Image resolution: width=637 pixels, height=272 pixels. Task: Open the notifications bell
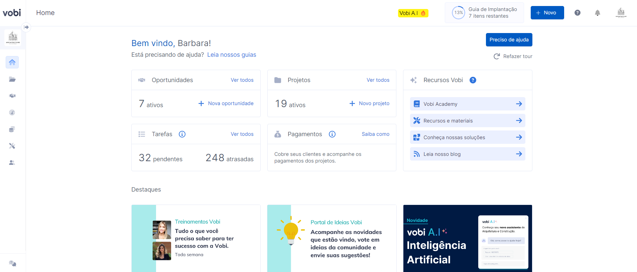[598, 13]
